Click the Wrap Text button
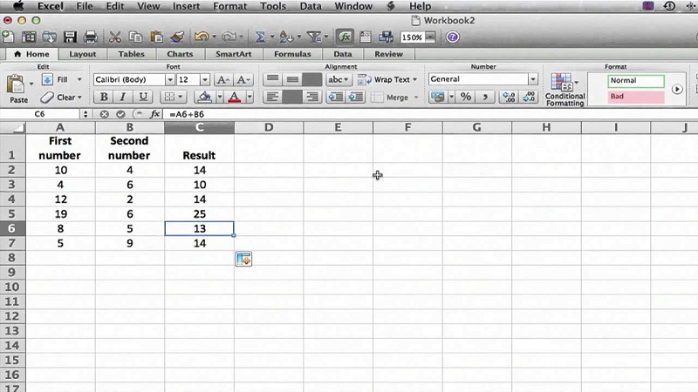The height and width of the screenshot is (392, 698). coord(387,79)
